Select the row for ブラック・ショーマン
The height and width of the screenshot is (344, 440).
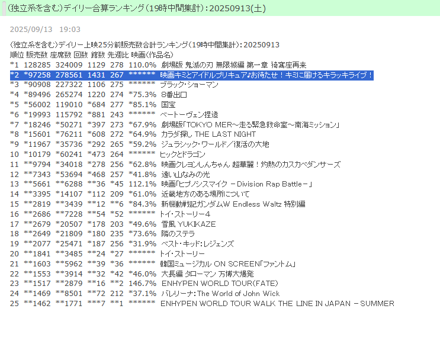[x=114, y=85]
